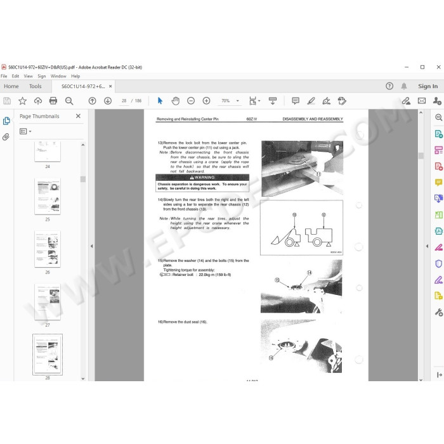Go to previous page arrow
The image size is (444, 444).
point(93,101)
